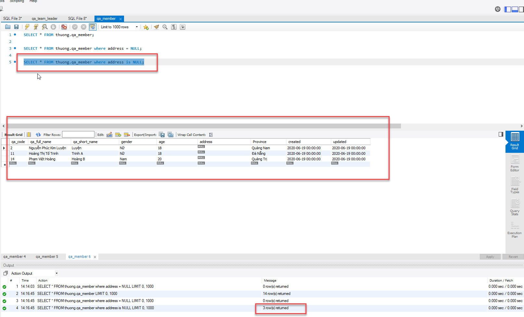The width and height of the screenshot is (524, 317).
Task: Switch to the qa_team_leader tab
Action: (44, 19)
